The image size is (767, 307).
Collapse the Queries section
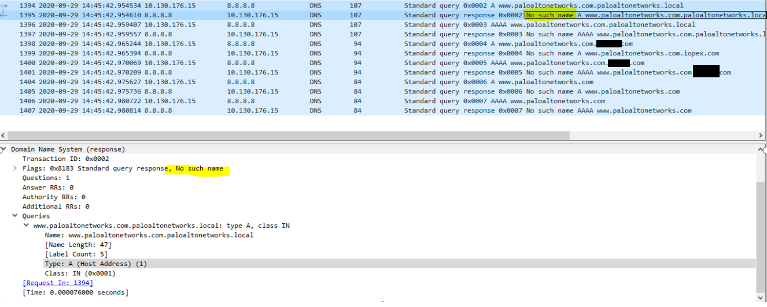pyautogui.click(x=15, y=216)
